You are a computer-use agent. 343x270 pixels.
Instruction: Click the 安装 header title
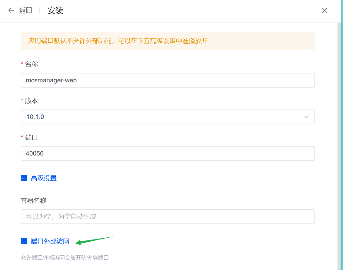point(55,10)
